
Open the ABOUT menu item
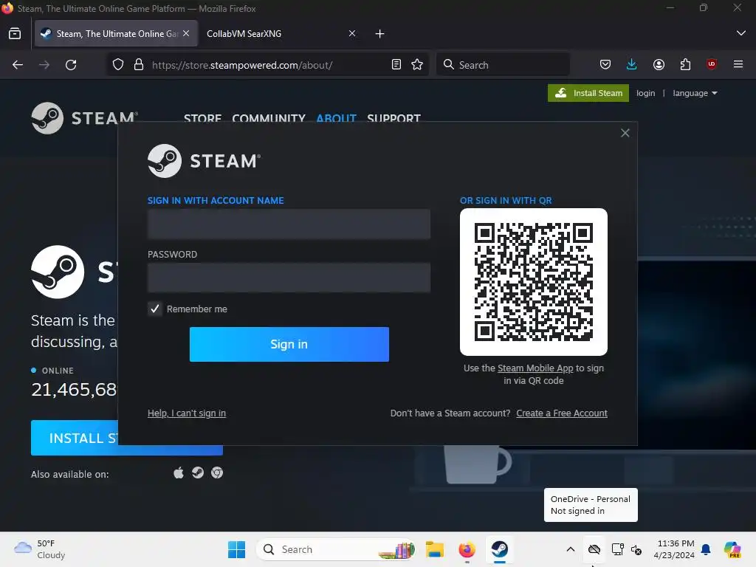click(x=336, y=118)
